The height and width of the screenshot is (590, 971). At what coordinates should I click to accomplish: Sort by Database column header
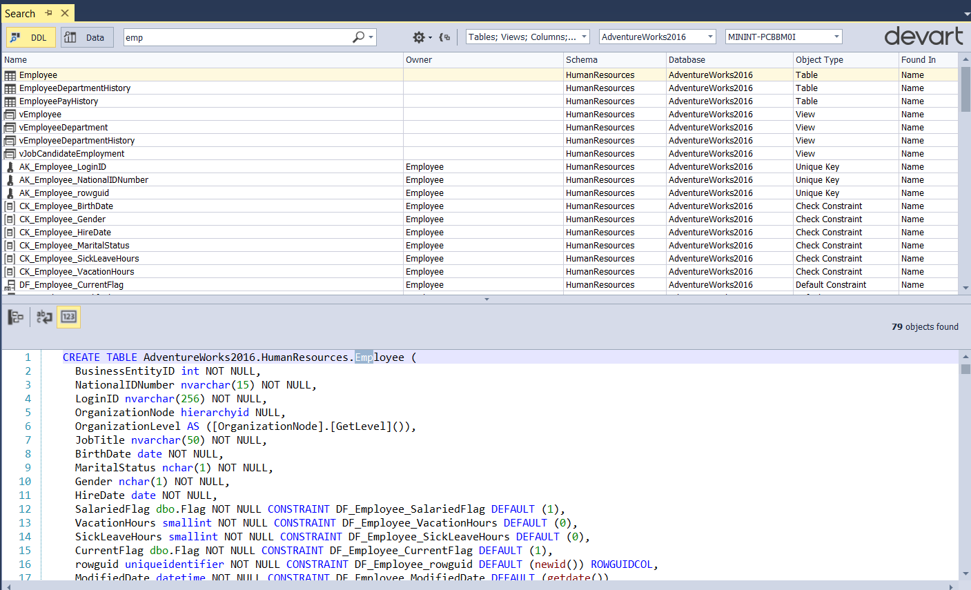[729, 60]
